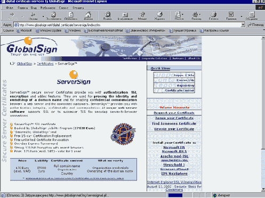Image resolution: width=265 pixels, height=198 pixels.
Task: Expand the address bar dropdown arrow
Action: (x=243, y=25)
